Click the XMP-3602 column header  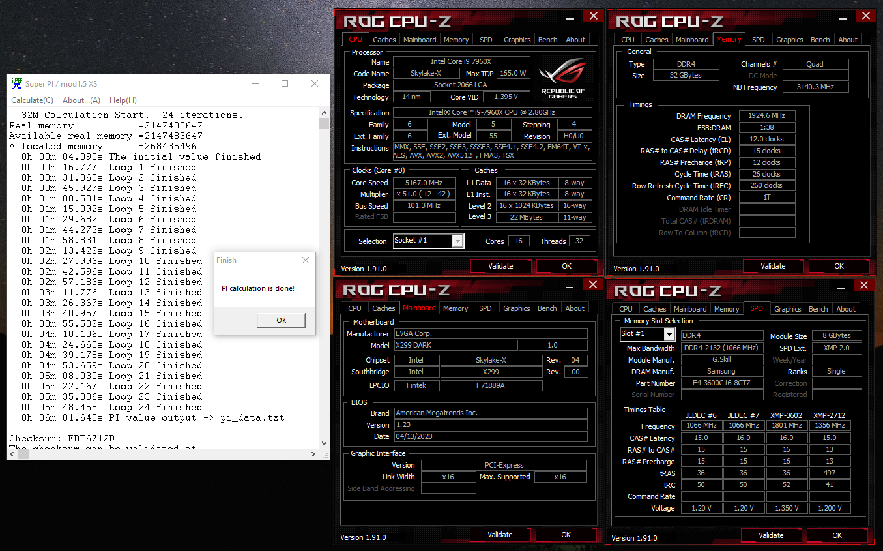787,415
